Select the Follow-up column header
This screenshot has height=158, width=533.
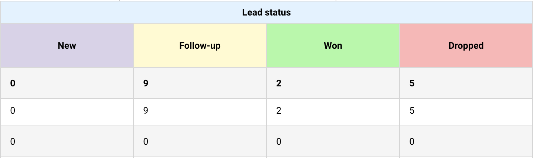pos(200,46)
